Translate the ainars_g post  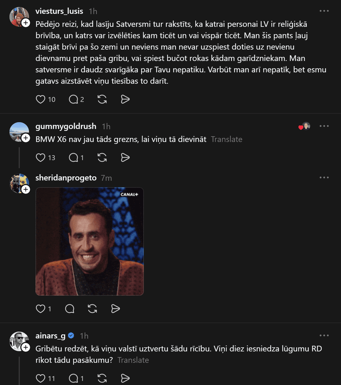(x=133, y=360)
